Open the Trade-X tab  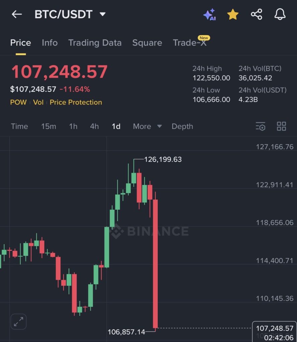(x=189, y=43)
